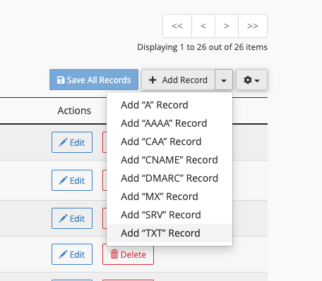
Task: Go to next page with > button
Action: click(x=227, y=26)
